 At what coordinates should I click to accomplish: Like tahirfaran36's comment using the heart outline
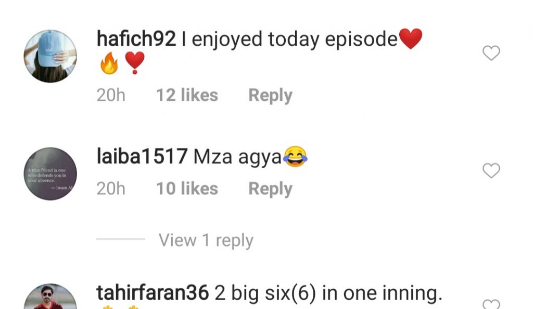pyautogui.click(x=491, y=304)
